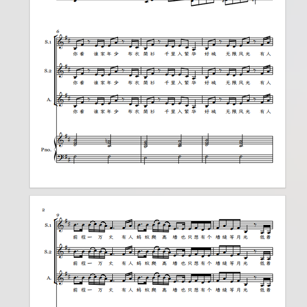This screenshot has height=307, width=307.
Task: Select the S.1 label on page two
Action: pos(48,225)
